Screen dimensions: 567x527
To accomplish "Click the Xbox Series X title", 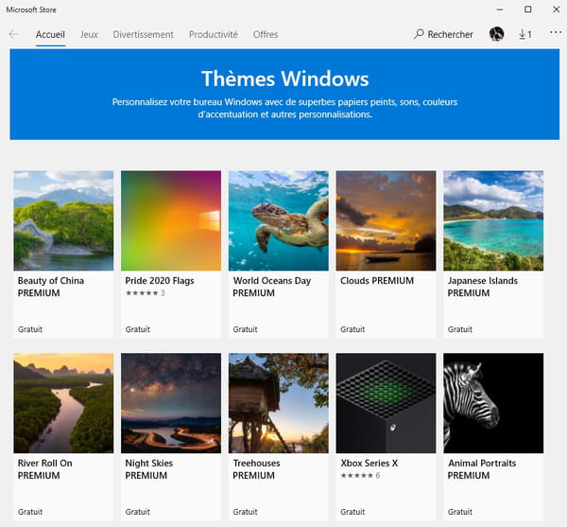I will point(369,463).
